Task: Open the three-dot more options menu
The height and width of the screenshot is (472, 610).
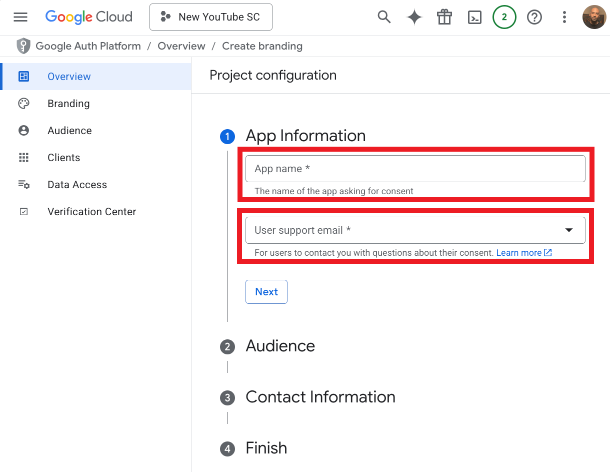Action: tap(564, 18)
